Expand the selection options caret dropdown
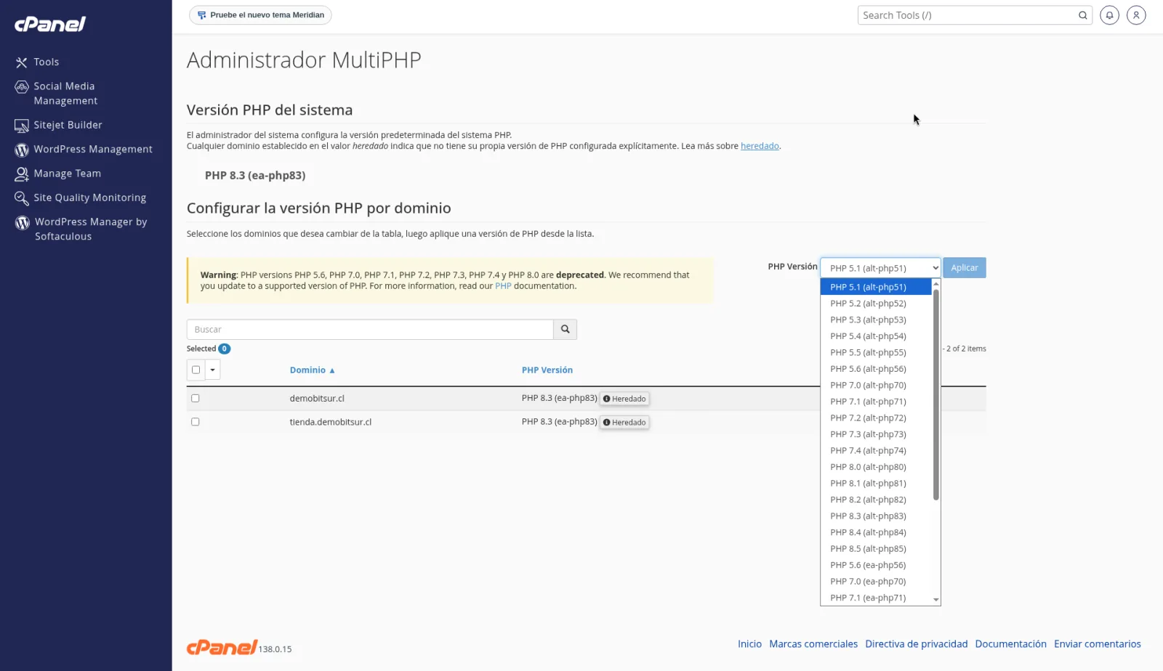This screenshot has width=1163, height=671. 212,370
